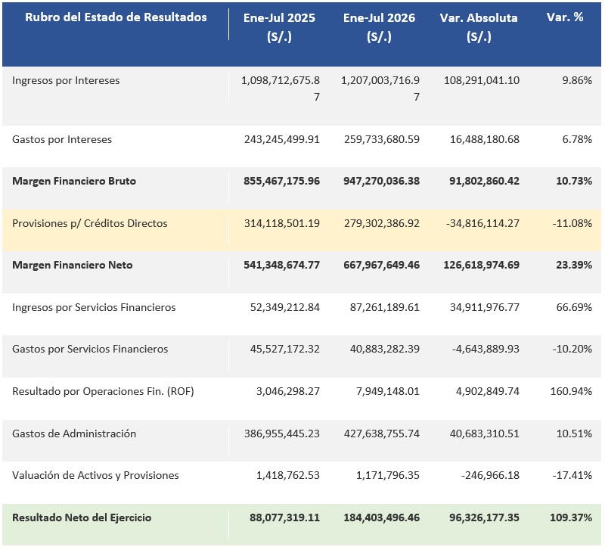
Task: Select cell value 314,118,501.19
Action: click(x=282, y=223)
